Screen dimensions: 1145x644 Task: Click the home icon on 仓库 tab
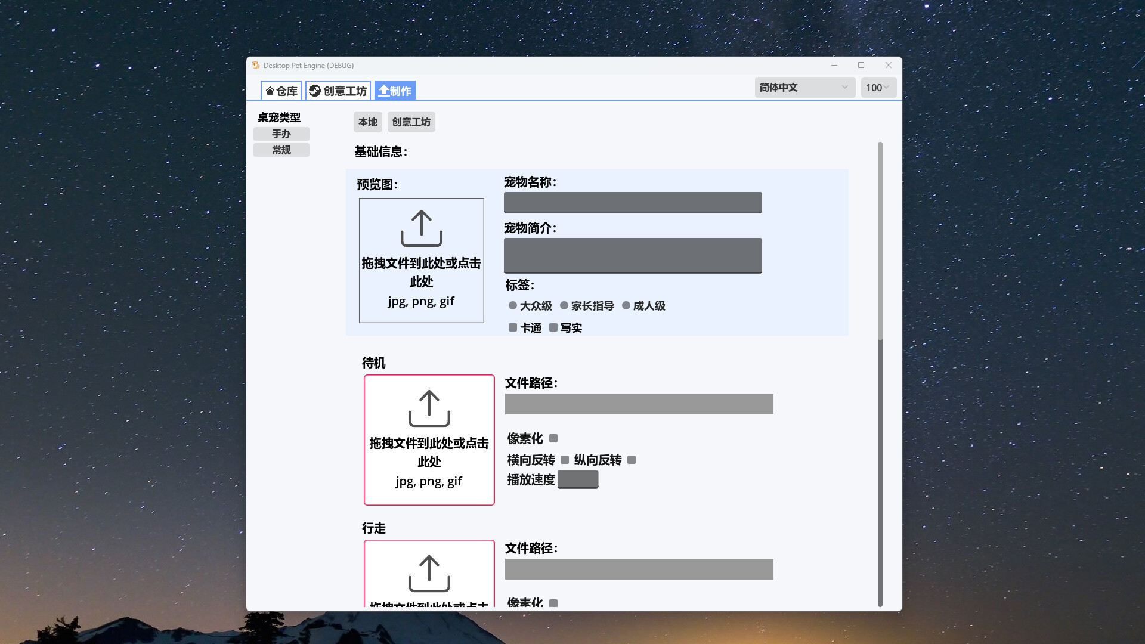[270, 91]
